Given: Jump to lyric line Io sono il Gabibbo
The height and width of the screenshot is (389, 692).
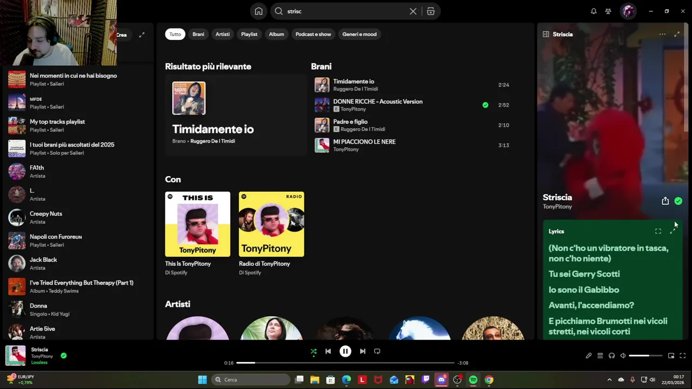Looking at the screenshot, I should click(584, 290).
